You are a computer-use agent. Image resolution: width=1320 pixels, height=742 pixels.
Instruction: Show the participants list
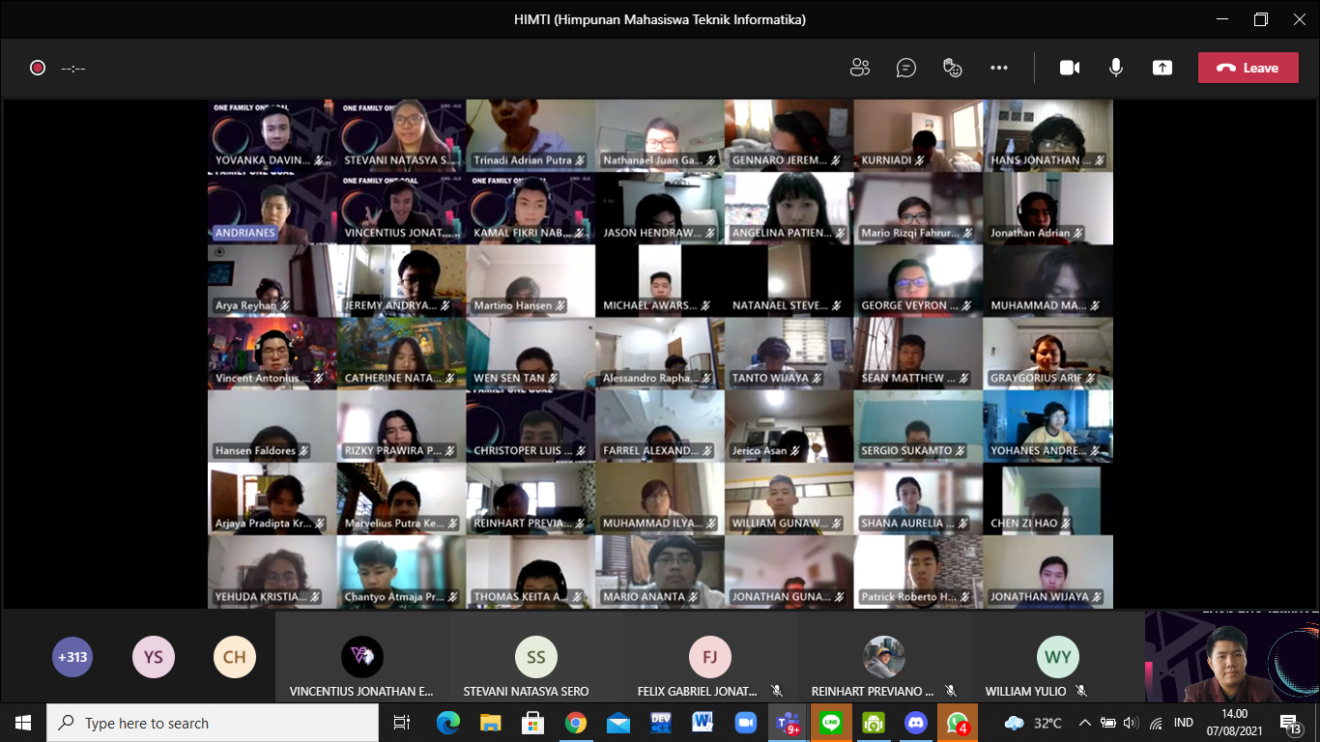pyautogui.click(x=860, y=68)
